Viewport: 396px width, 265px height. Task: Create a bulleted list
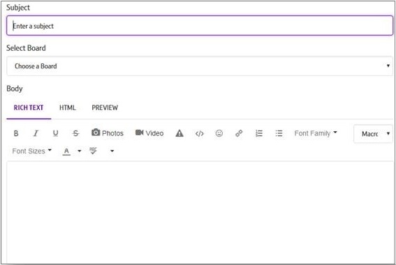click(x=279, y=133)
